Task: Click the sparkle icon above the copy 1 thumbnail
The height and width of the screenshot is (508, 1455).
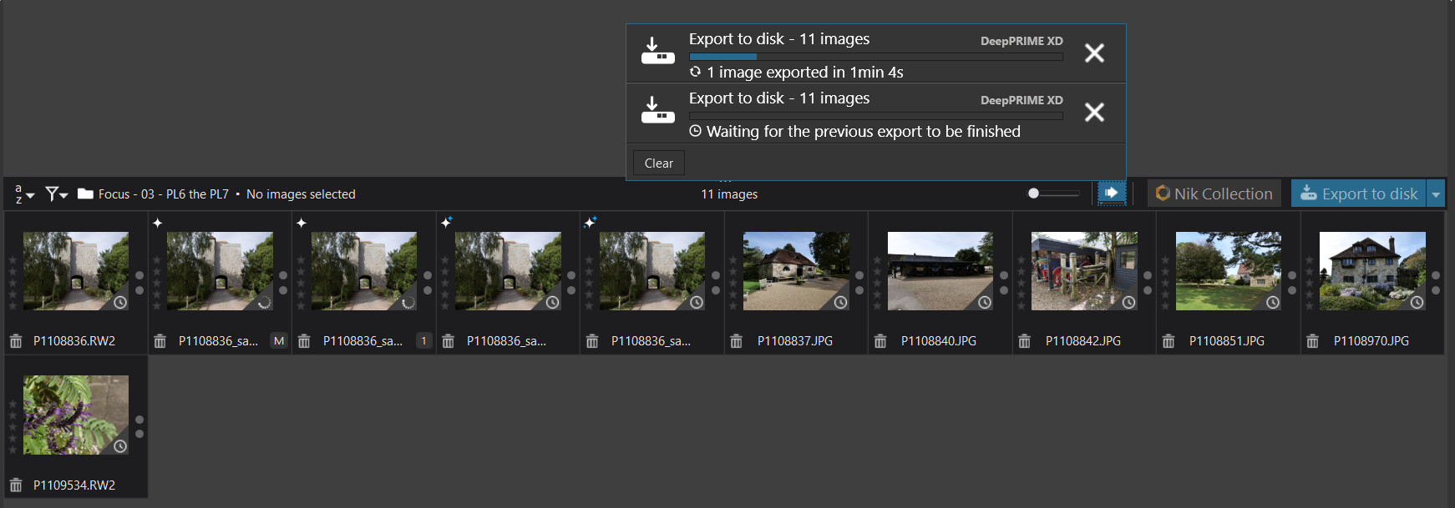Action: tap(302, 223)
